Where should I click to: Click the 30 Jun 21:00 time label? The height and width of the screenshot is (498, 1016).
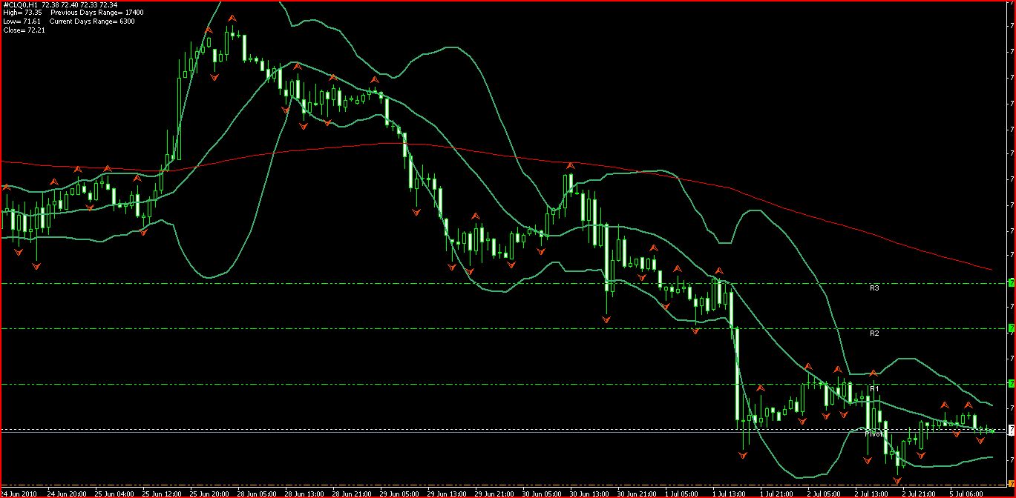[x=637, y=493]
